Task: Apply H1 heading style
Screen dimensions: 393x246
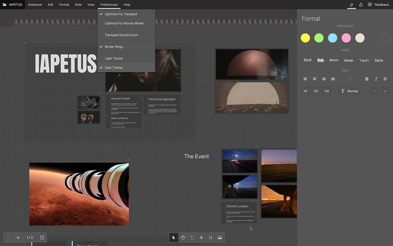Action: 305,91
